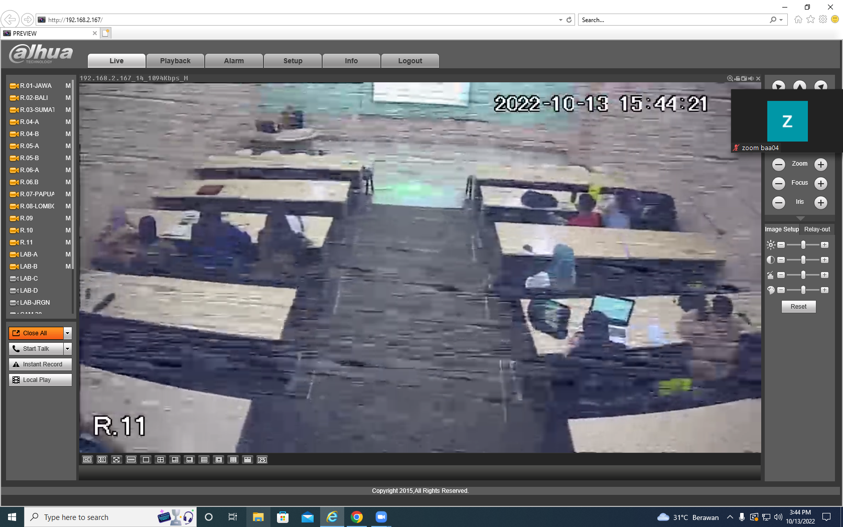Decrease focus with minus button
The image size is (843, 527).
click(x=779, y=184)
